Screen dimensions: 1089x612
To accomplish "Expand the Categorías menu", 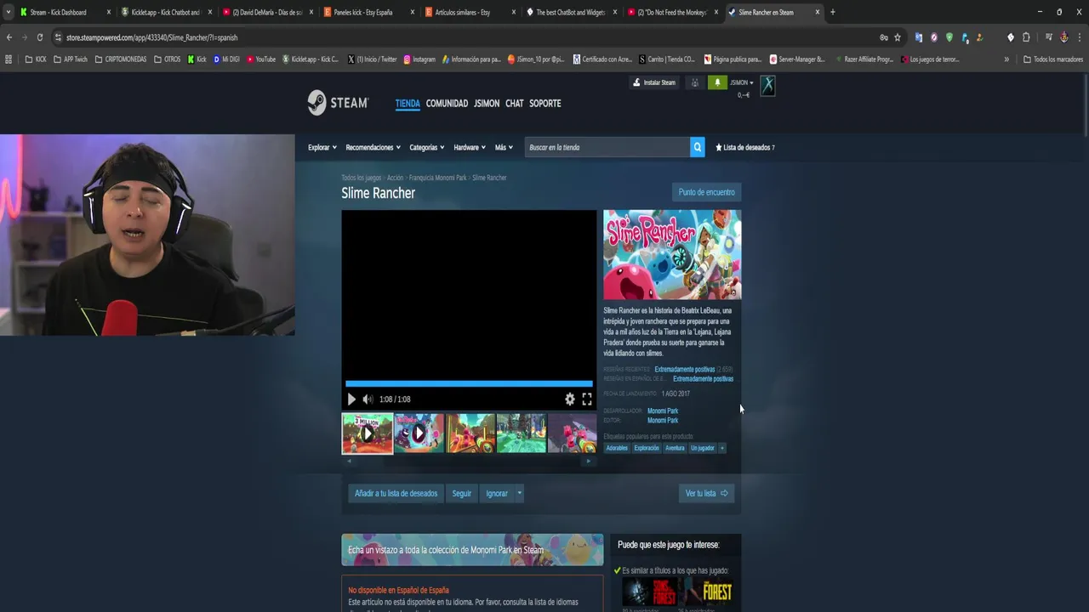I will [426, 147].
